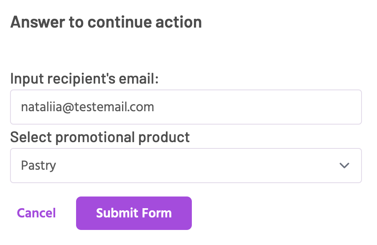The width and height of the screenshot is (377, 245).
Task: Open the promotional product dropdown
Action: pyautogui.click(x=186, y=166)
